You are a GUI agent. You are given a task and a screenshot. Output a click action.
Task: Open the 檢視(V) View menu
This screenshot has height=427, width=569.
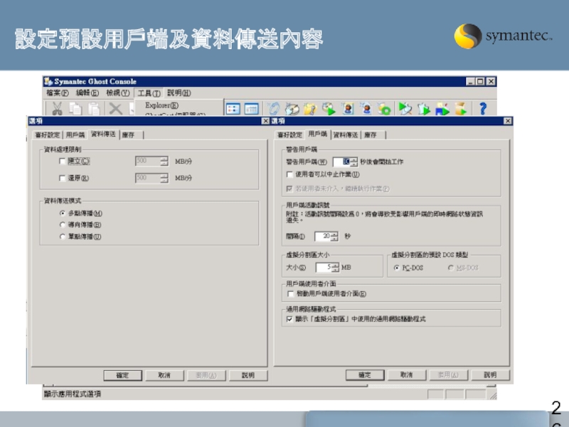(x=117, y=93)
